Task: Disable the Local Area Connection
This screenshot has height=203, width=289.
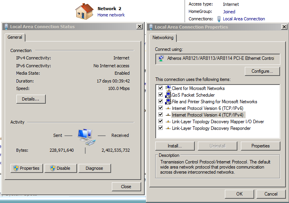Action: click(x=61, y=168)
